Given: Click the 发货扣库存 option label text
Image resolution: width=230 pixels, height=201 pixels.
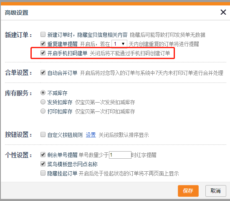Looking at the screenshot, I should (x=60, y=102).
